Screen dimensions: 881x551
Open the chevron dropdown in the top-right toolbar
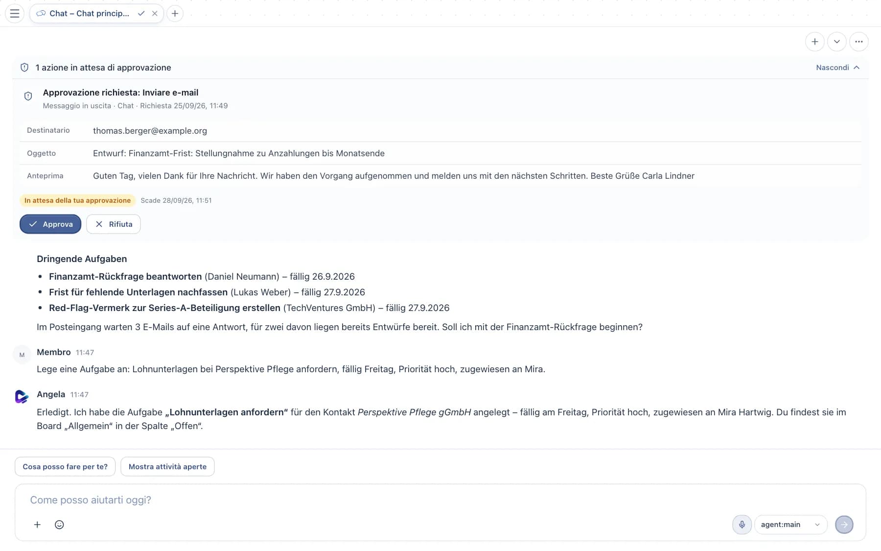pos(836,42)
